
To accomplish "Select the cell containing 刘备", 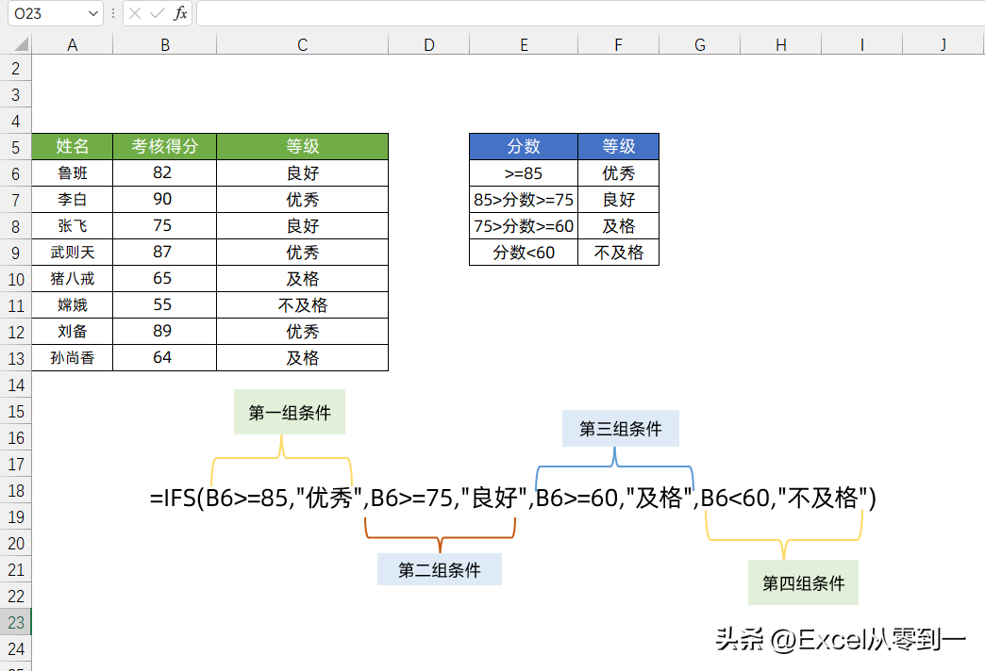I will [x=73, y=331].
